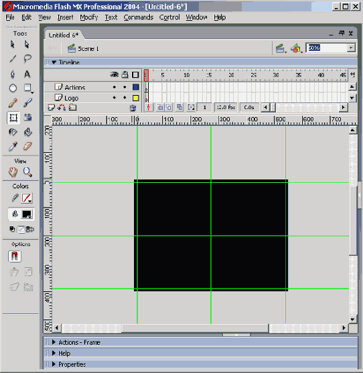Open the Modify menu

point(88,17)
